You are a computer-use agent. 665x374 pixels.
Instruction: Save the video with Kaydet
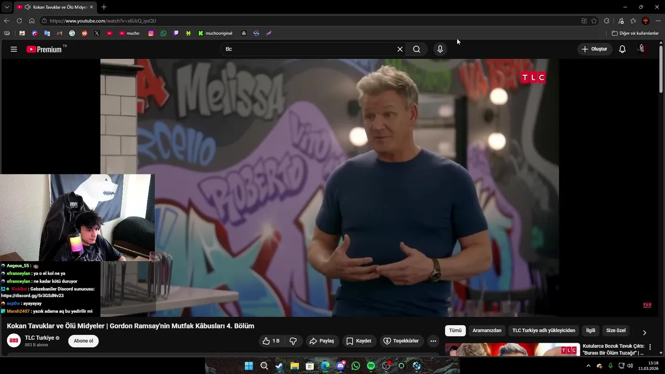(x=358, y=341)
